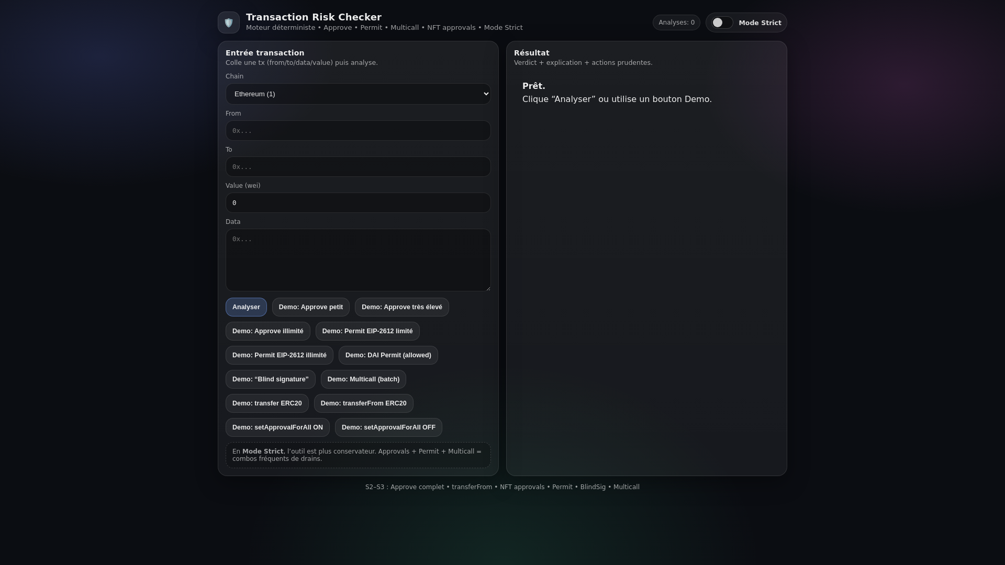Click the To address input field
Viewport: 1005px width, 565px height.
pyautogui.click(x=358, y=167)
